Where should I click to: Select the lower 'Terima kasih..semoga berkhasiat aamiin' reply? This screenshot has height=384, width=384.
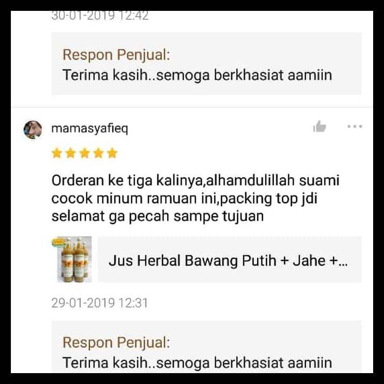[197, 363]
